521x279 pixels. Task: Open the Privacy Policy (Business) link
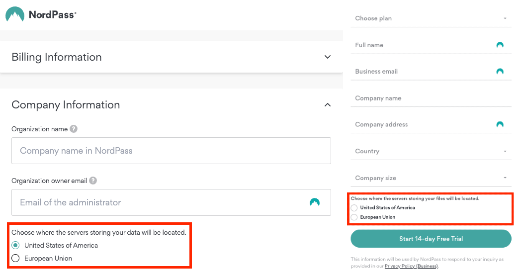pos(411,266)
